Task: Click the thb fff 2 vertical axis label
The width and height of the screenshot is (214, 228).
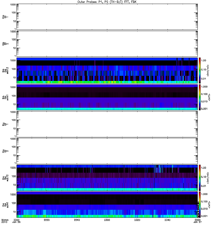Action: click(5, 44)
